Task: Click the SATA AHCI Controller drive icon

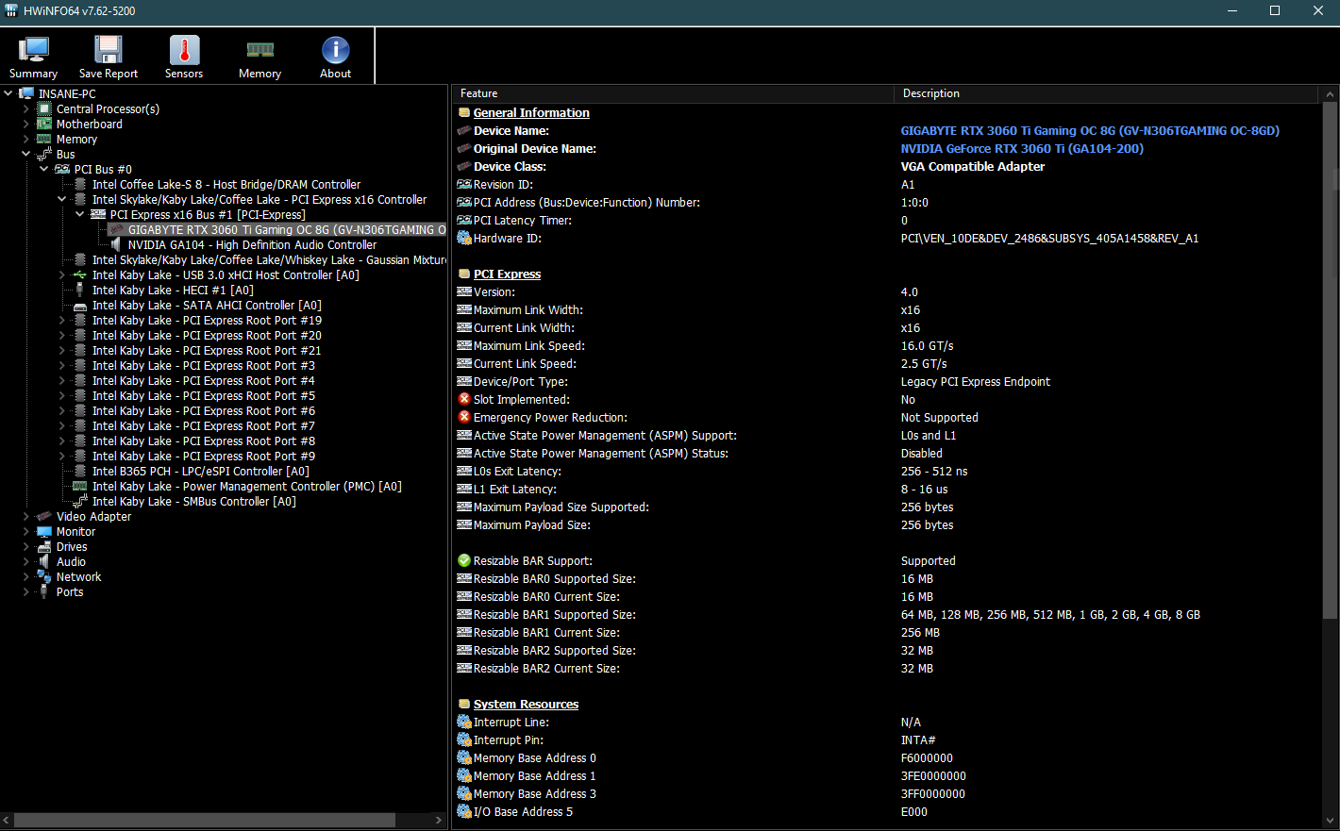Action: [80, 305]
